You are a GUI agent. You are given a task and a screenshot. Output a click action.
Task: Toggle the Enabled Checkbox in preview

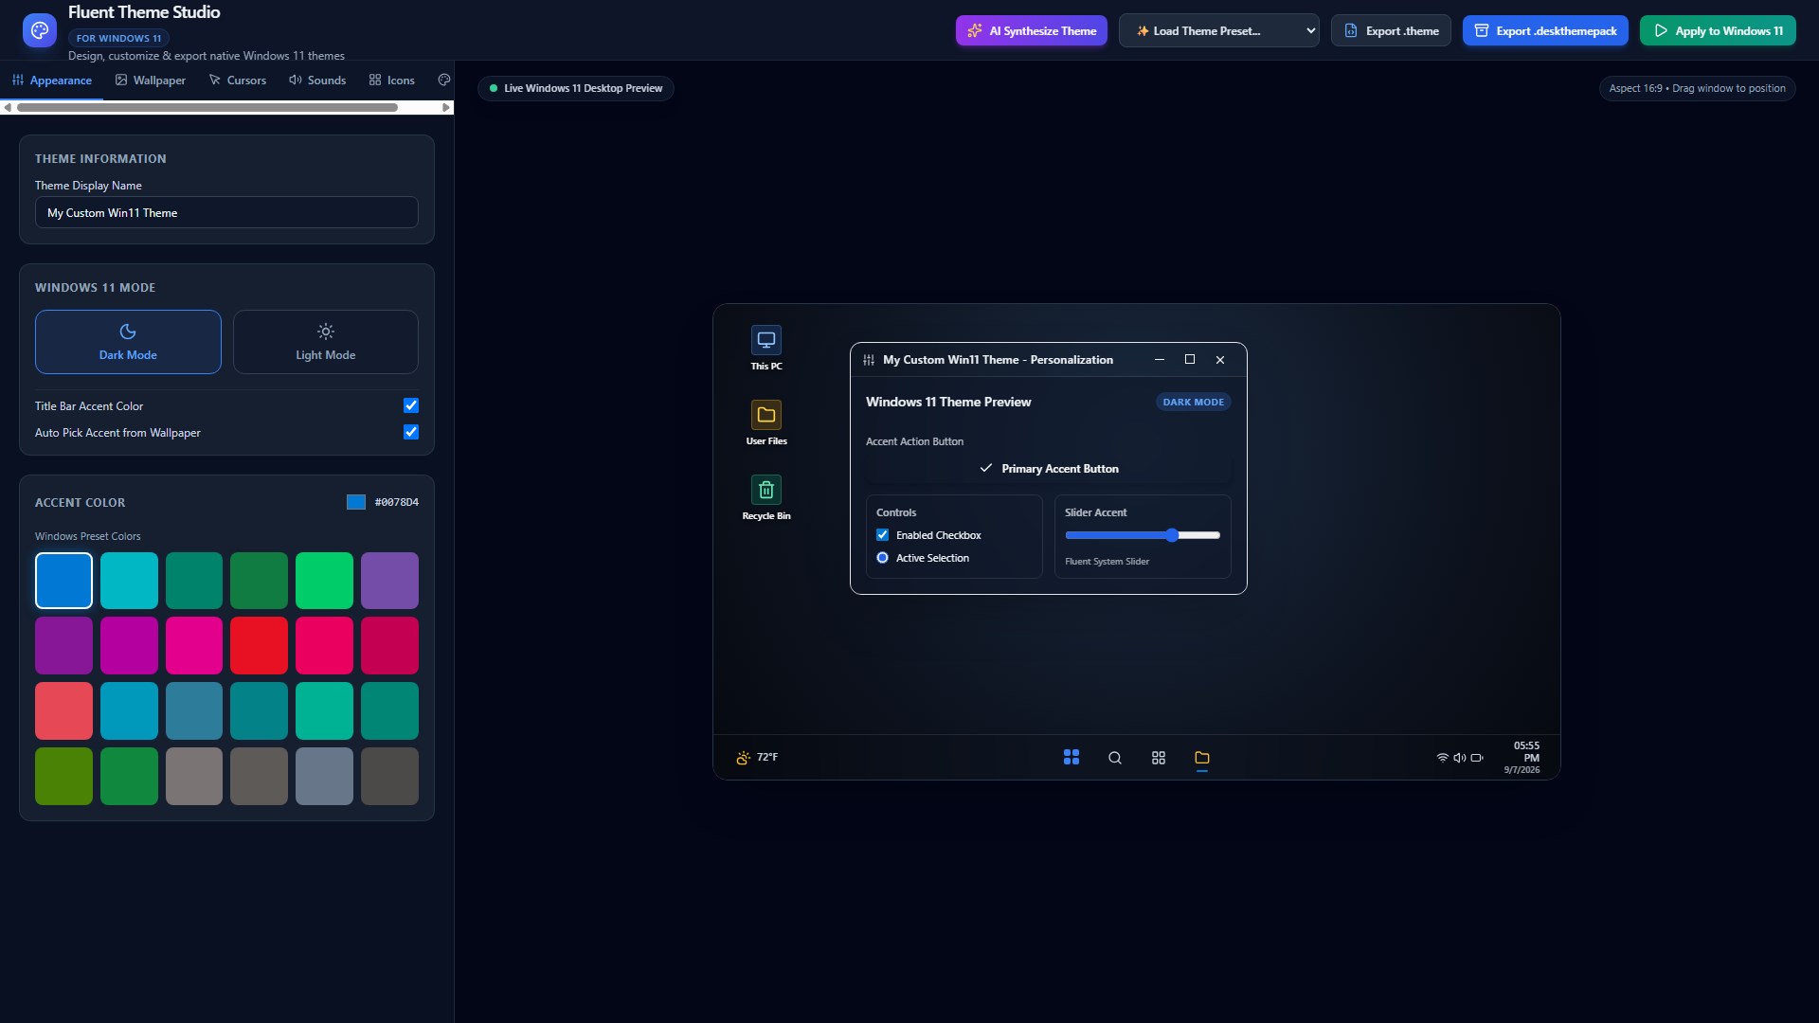[883, 535]
